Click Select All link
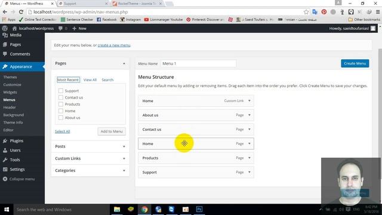 click(62, 131)
